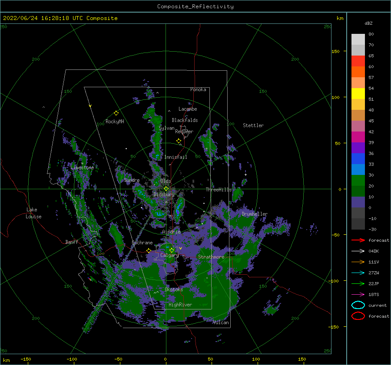391x365 pixels.
Task: Click the red forecast arrow in the legend
Action: (x=358, y=240)
